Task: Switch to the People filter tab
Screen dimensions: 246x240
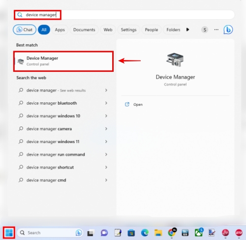Action: point(152,30)
